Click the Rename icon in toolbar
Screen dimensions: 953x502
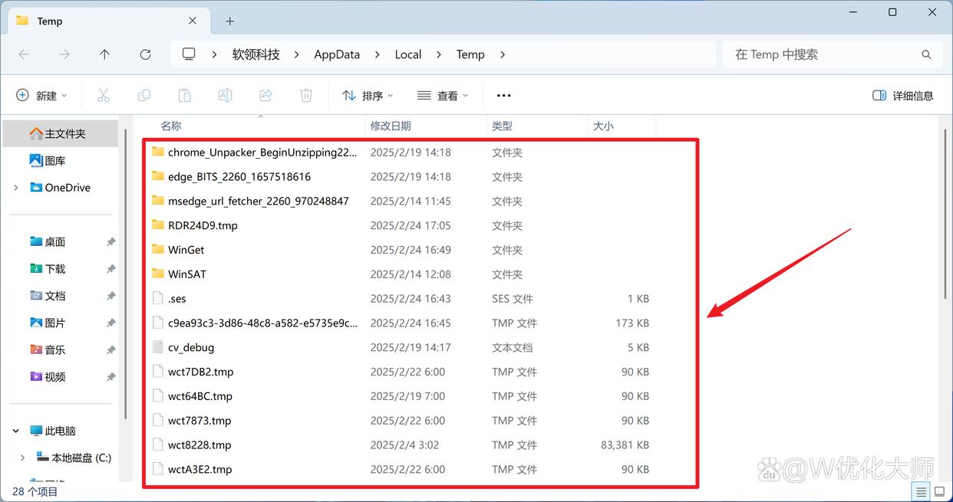point(225,96)
